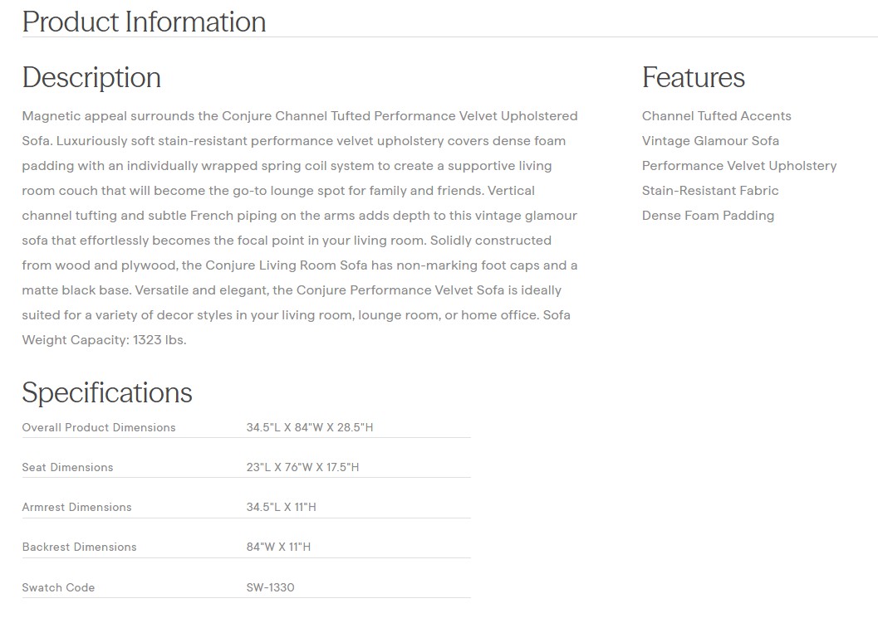Click the Armrest Dimensions label

coord(76,507)
